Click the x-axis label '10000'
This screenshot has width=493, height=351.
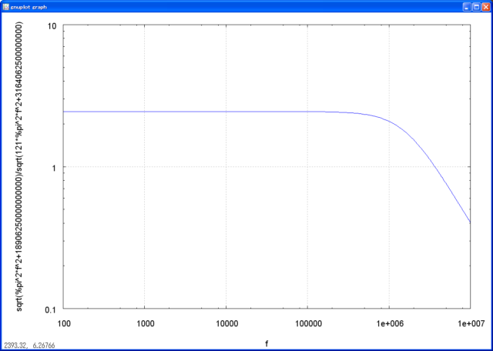[226, 323]
